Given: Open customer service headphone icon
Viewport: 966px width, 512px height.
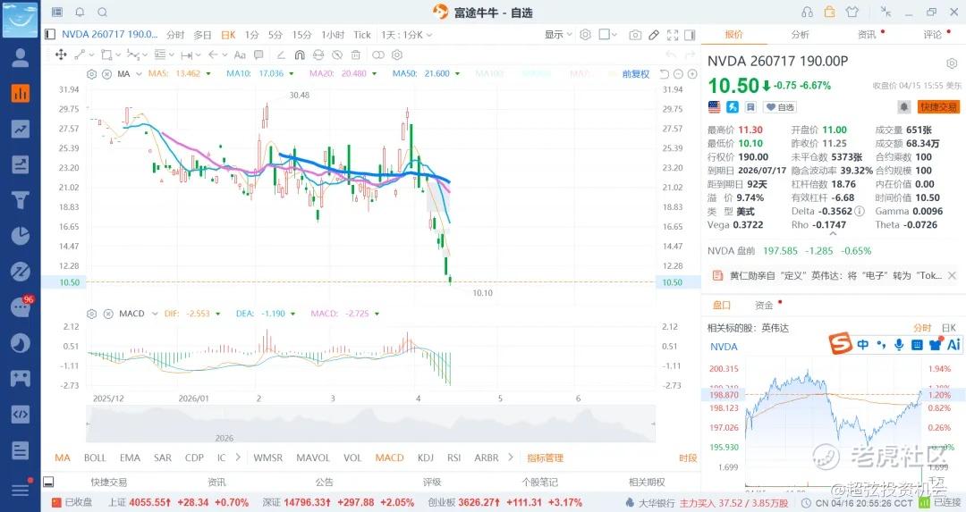Looking at the screenshot, I should pos(807,13).
